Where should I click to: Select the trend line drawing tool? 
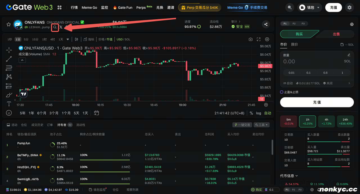(9, 59)
